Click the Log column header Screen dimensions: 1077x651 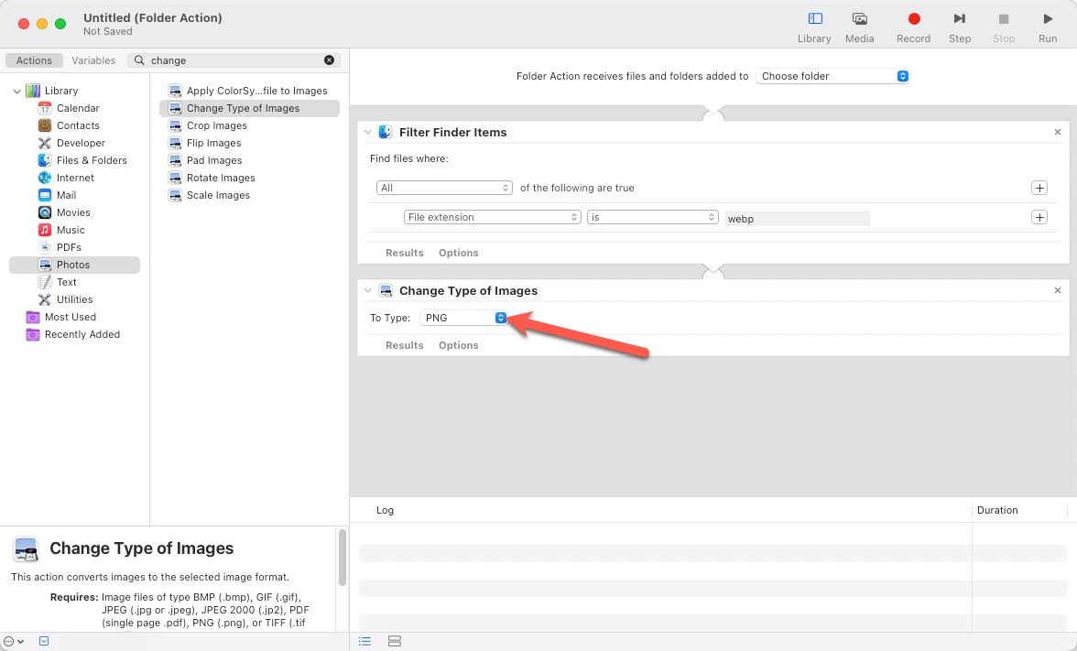click(x=385, y=510)
